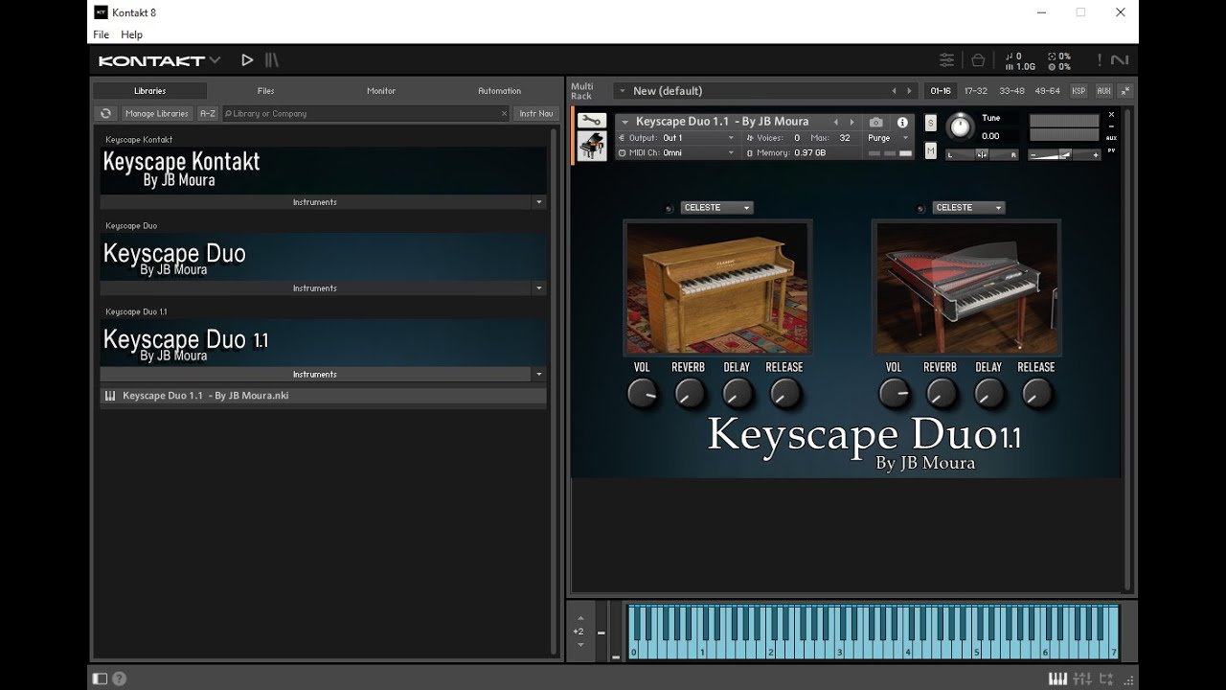Viewport: 1226px width, 690px height.
Task: Click the piano instrument icon in rack
Action: (x=592, y=146)
